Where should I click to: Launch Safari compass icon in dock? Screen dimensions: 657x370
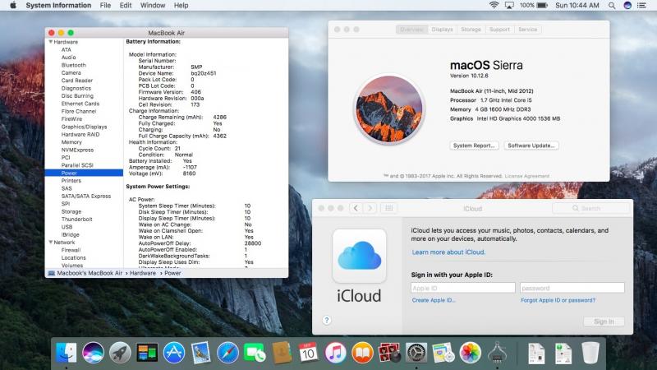tap(228, 353)
